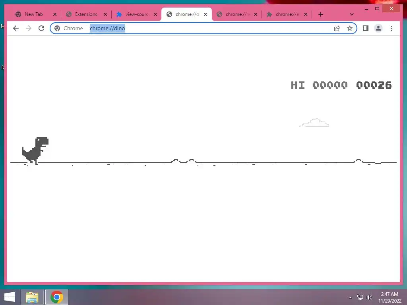Screen dimensions: 407x305
Task: Switch to the view-source tab
Action: [x=137, y=14]
